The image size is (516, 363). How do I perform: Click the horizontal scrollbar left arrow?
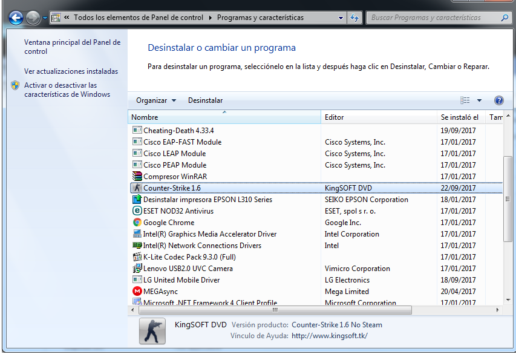pyautogui.click(x=132, y=310)
